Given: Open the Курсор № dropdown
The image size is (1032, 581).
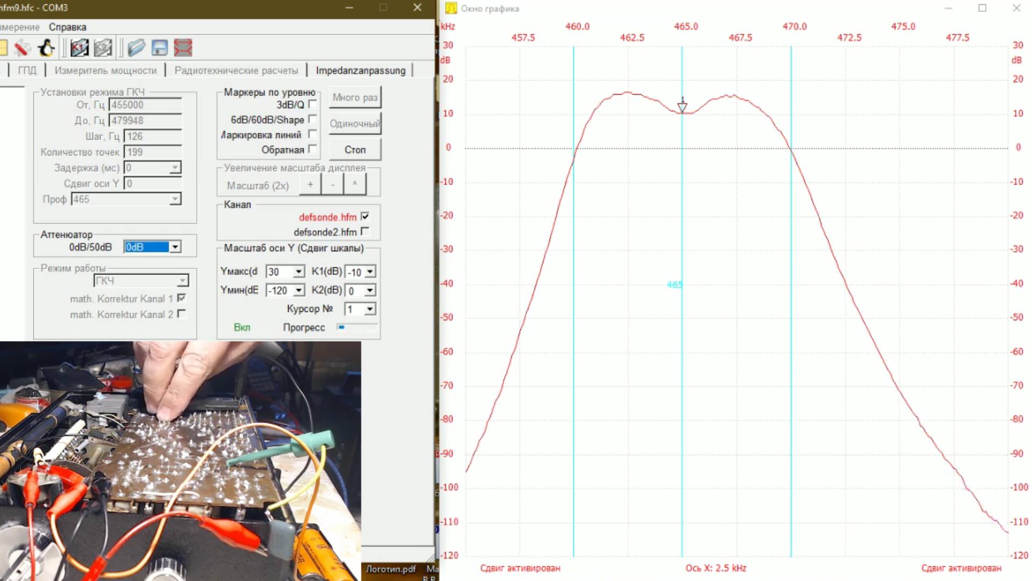Looking at the screenshot, I should click(370, 309).
